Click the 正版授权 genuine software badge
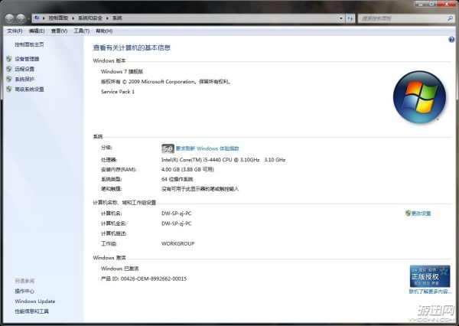Viewport: 459px width, 326px height. click(x=430, y=276)
